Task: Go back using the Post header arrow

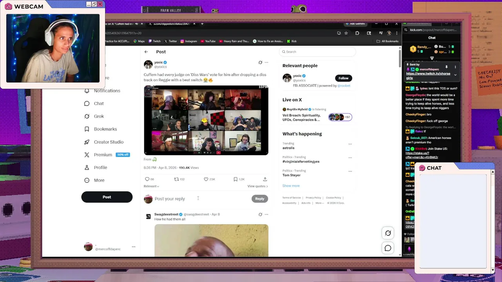Action: click(146, 52)
